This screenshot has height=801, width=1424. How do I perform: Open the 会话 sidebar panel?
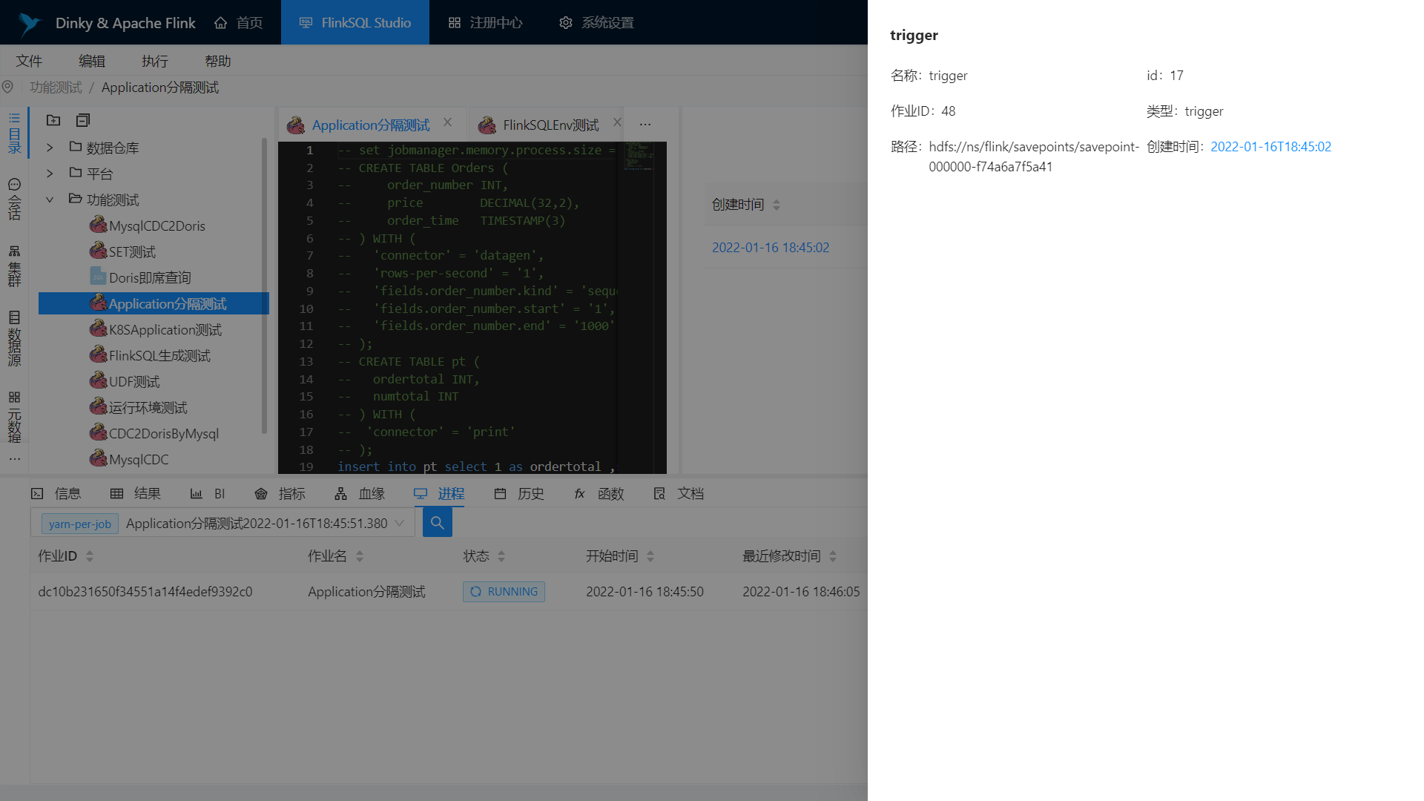(x=14, y=200)
